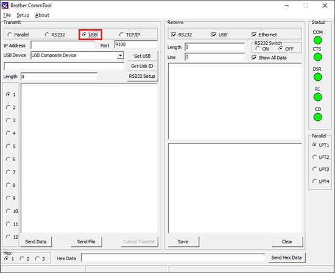335x273 pixels.
Task: Open the Setup menu
Action: pos(23,15)
